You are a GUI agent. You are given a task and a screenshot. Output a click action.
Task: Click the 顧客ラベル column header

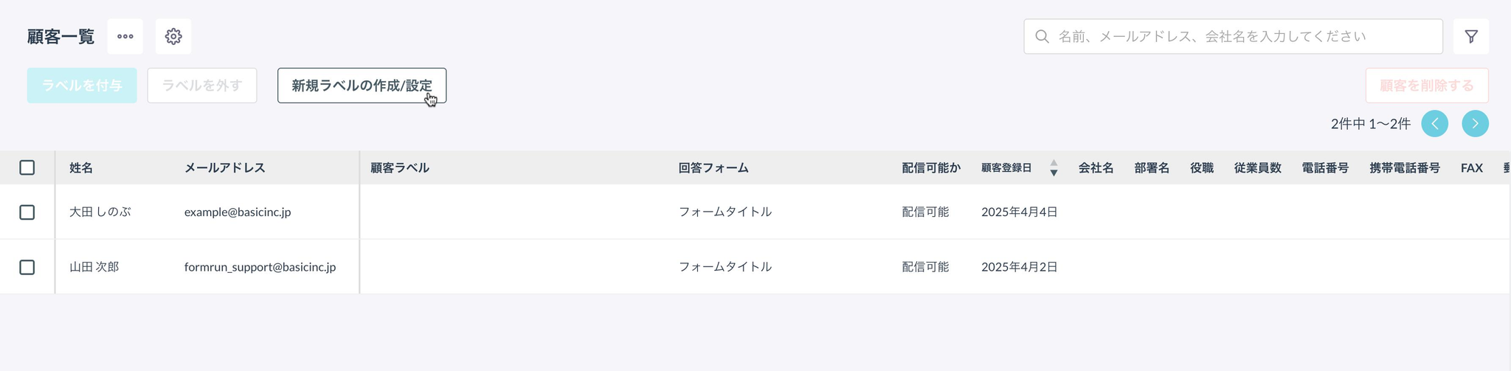(x=400, y=167)
